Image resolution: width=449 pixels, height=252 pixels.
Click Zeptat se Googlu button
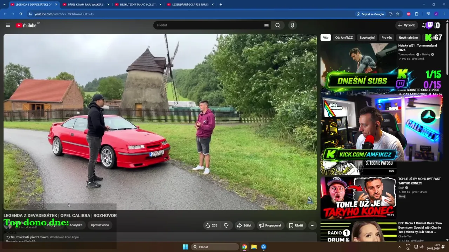pyautogui.click(x=370, y=14)
